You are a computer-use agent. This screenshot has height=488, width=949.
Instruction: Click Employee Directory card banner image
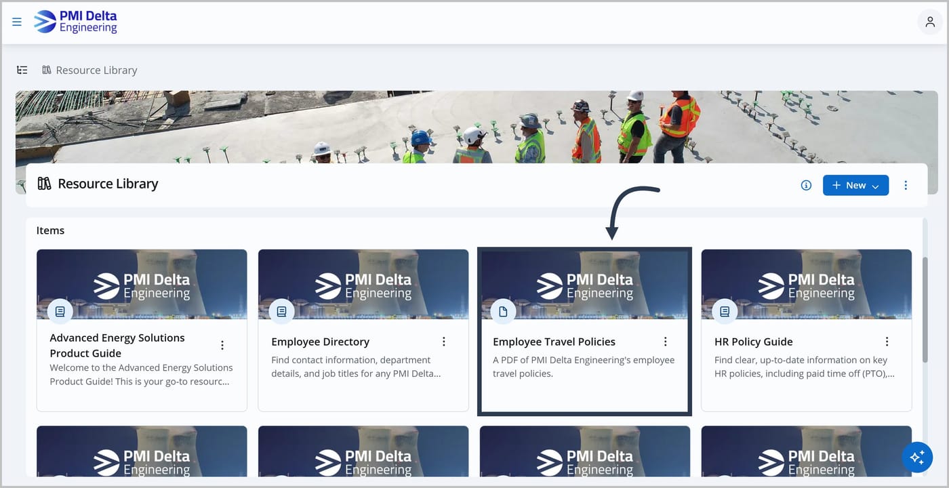tap(363, 284)
